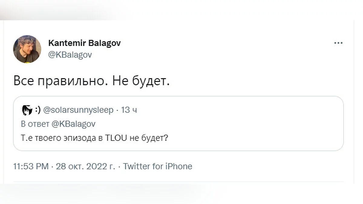Open the @solarsunnysleep handle in quoted tweet
Viewport: 363px width, 204px height.
pyautogui.click(x=79, y=110)
